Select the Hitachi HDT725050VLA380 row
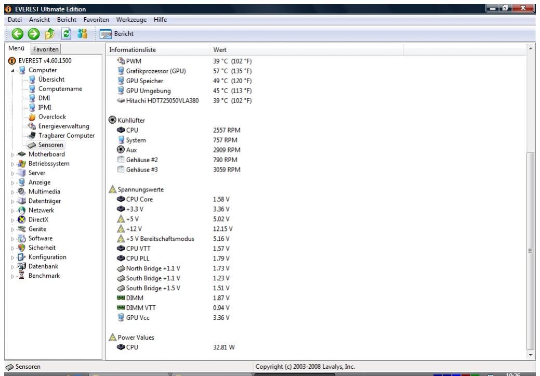Image resolution: width=540 pixels, height=376 pixels. click(x=185, y=101)
